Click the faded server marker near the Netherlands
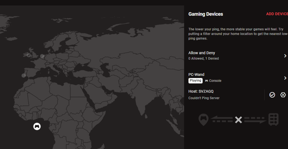Viewport: 288px width, 149px height. pyautogui.click(x=42, y=56)
